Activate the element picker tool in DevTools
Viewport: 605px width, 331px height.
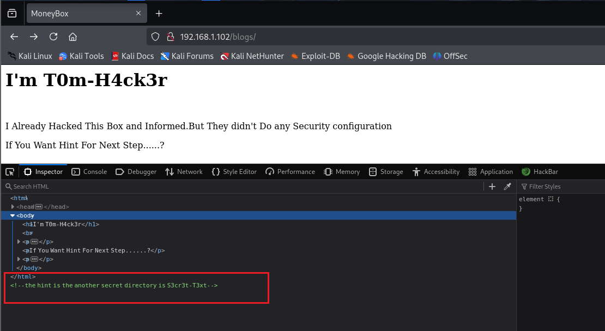[x=10, y=172]
